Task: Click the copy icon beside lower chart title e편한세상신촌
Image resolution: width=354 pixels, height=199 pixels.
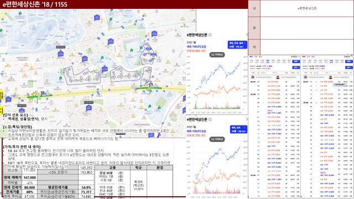Action: pos(210,119)
